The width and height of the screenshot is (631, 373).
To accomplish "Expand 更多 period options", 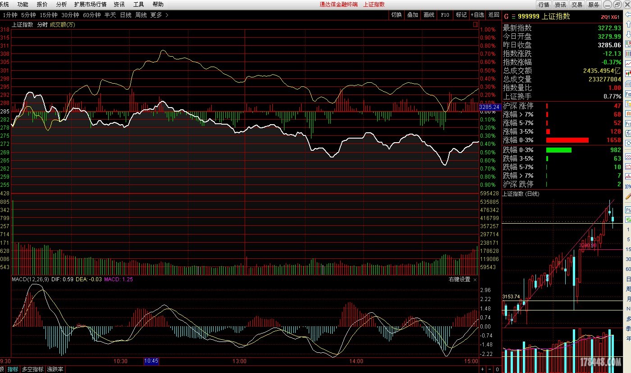I will pos(159,15).
